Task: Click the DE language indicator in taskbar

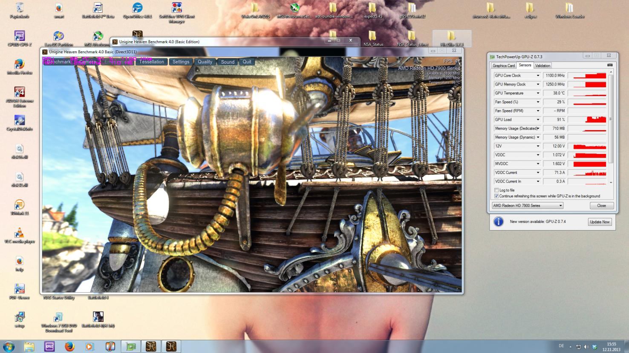Action: pyautogui.click(x=561, y=346)
